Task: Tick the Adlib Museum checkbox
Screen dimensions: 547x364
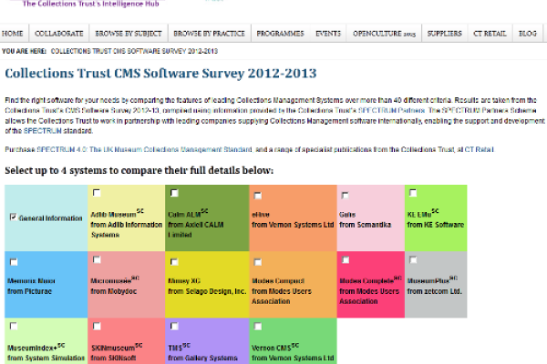Action: click(97, 193)
